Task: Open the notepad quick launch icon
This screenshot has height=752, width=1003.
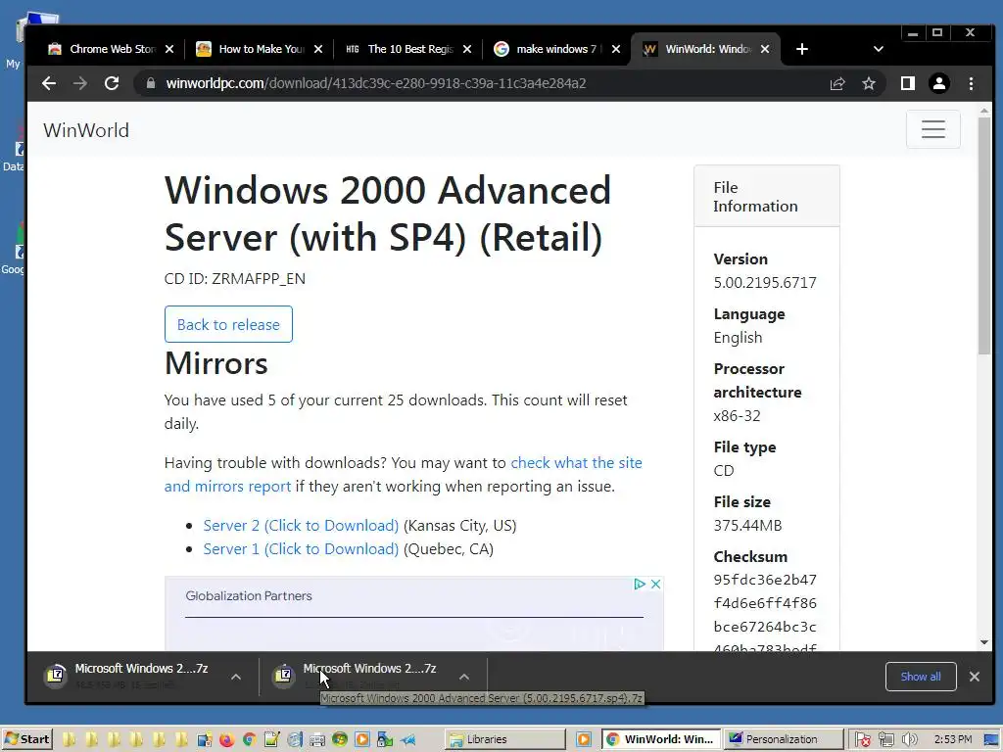Action: click(x=272, y=740)
